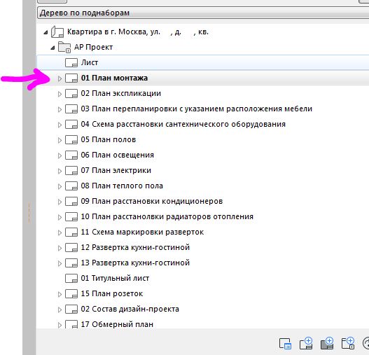Select 11 Схема маркировки разверток
Screen dimensions: 369x355
click(142, 232)
